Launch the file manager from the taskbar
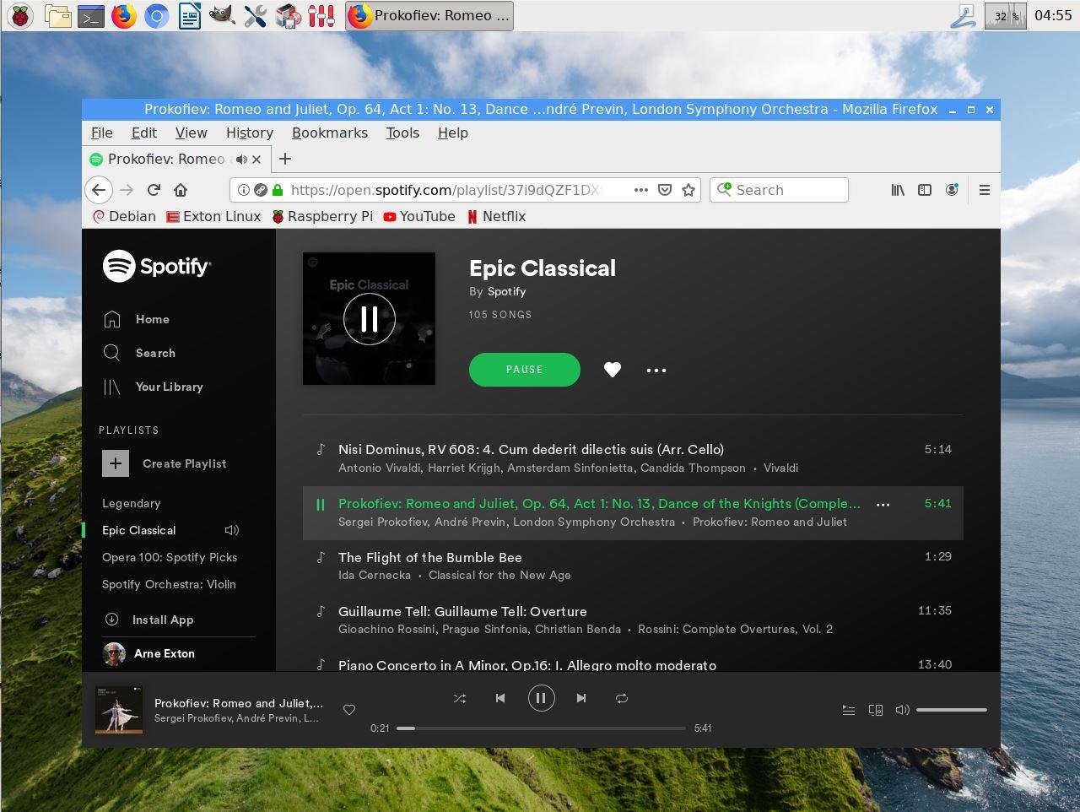1080x812 pixels. click(x=57, y=15)
